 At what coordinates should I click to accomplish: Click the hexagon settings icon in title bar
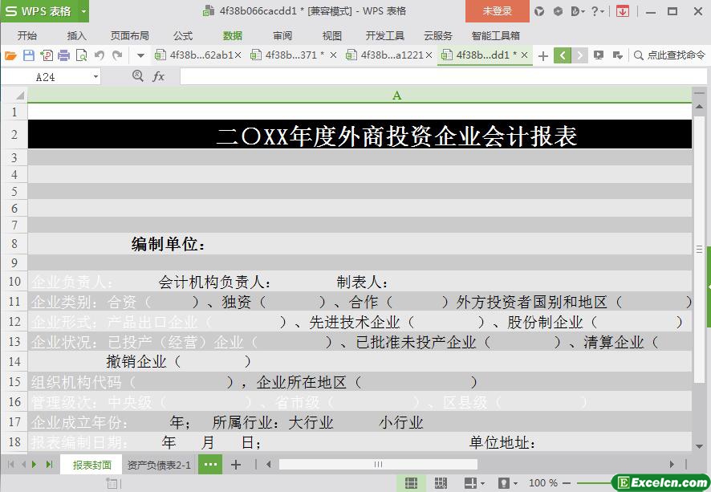pos(559,11)
